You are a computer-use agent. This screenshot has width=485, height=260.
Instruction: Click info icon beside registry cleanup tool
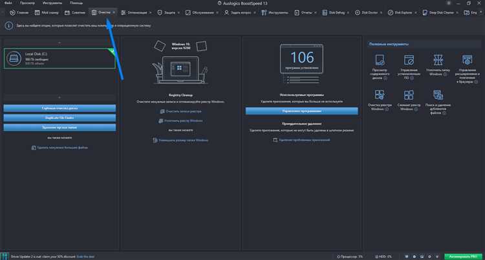pyautogui.click(x=387, y=109)
